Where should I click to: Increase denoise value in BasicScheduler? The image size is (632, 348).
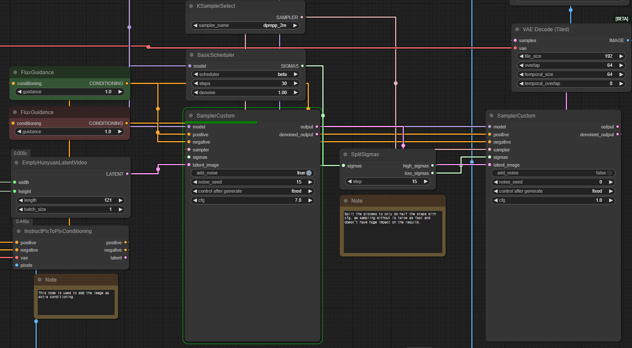[x=296, y=92]
